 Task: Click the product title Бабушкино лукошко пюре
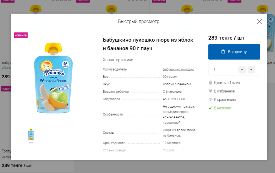point(148,44)
